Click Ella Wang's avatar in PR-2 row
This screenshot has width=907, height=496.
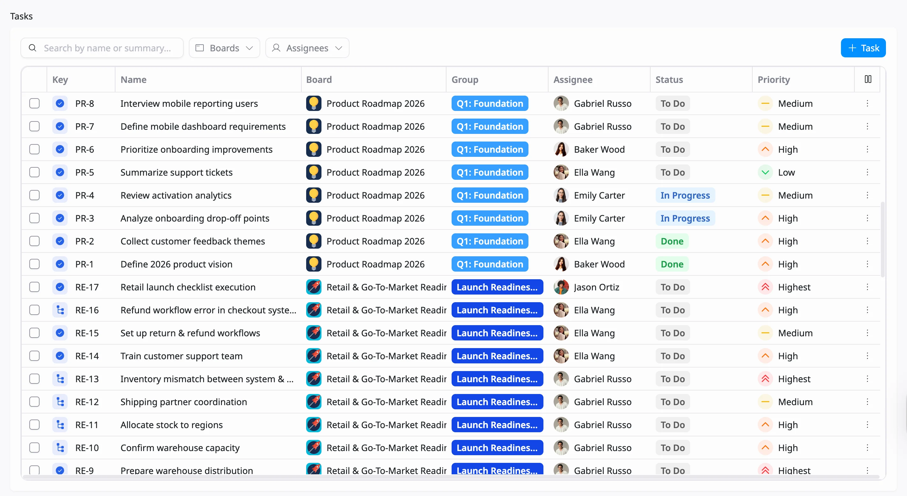(x=561, y=241)
